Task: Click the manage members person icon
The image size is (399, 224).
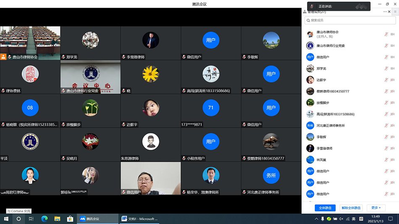Action: click(304, 12)
